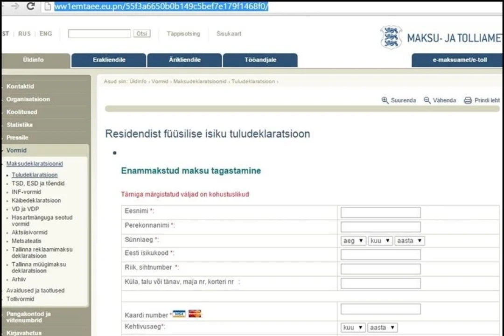Open Pressile in the sidebar
Image resolution: width=504 pixels, height=336 pixels.
tap(17, 137)
